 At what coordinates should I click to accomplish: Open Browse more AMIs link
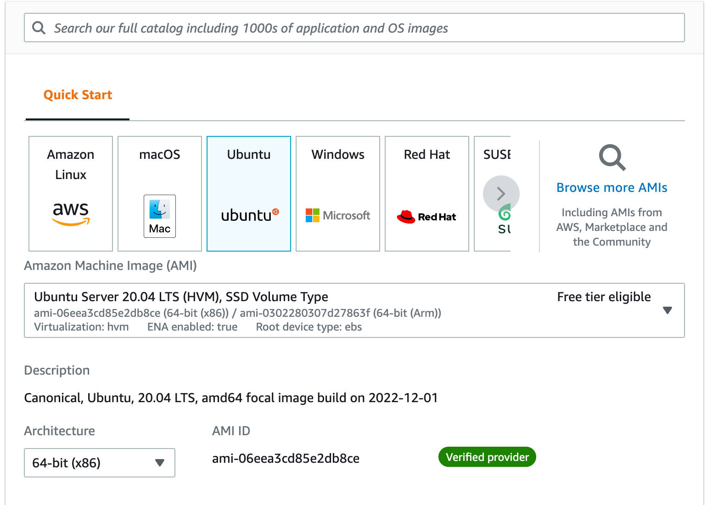point(612,188)
